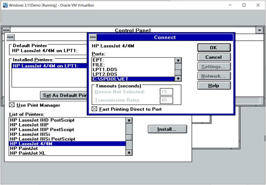Click Ports list scrollbar thumb
Viewport: 266px width, 185px height.
coord(178,73)
